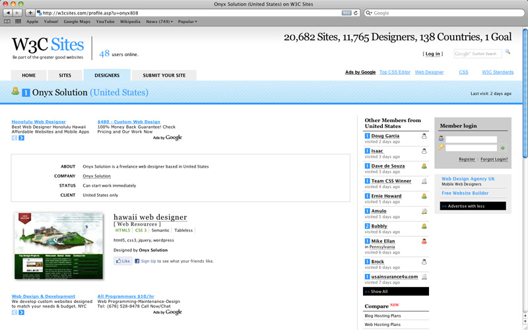The width and height of the screenshot is (528, 330).
Task: Click Advertise with less banner
Action: [x=473, y=206]
